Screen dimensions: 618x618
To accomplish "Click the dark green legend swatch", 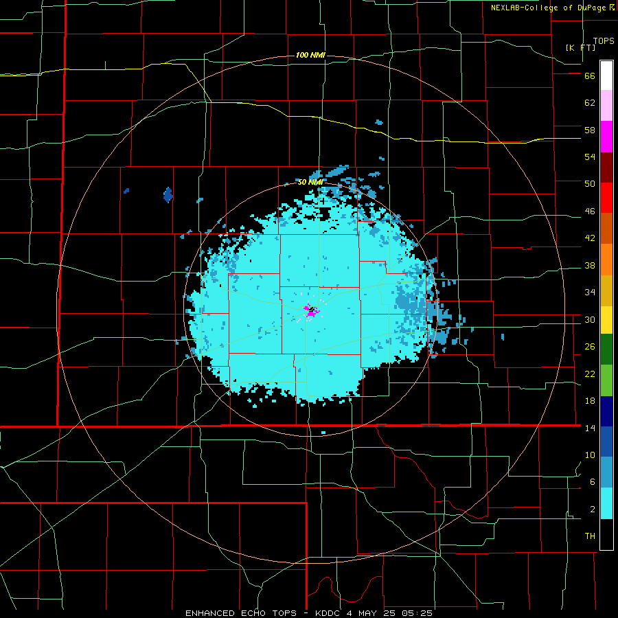I will pyautogui.click(x=606, y=350).
